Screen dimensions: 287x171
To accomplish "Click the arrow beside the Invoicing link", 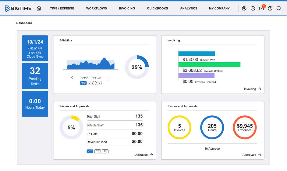I will [x=260, y=89].
